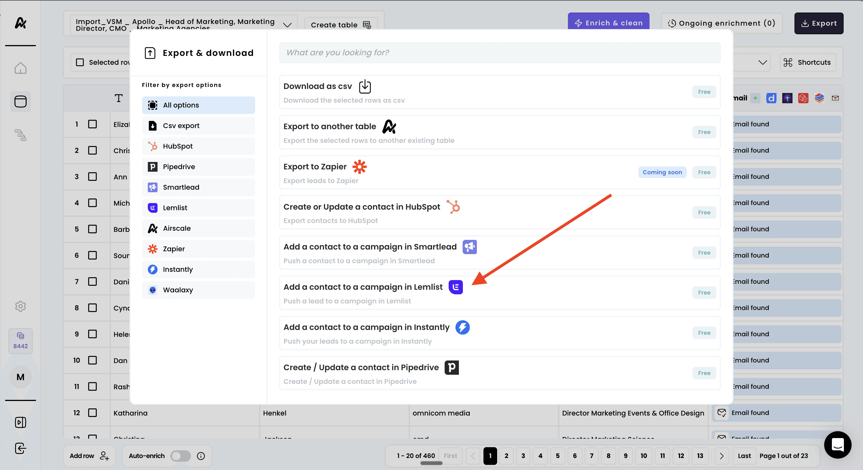This screenshot has width=863, height=470.
Task: Click the Auto-enrich info icon
Action: [x=201, y=456]
